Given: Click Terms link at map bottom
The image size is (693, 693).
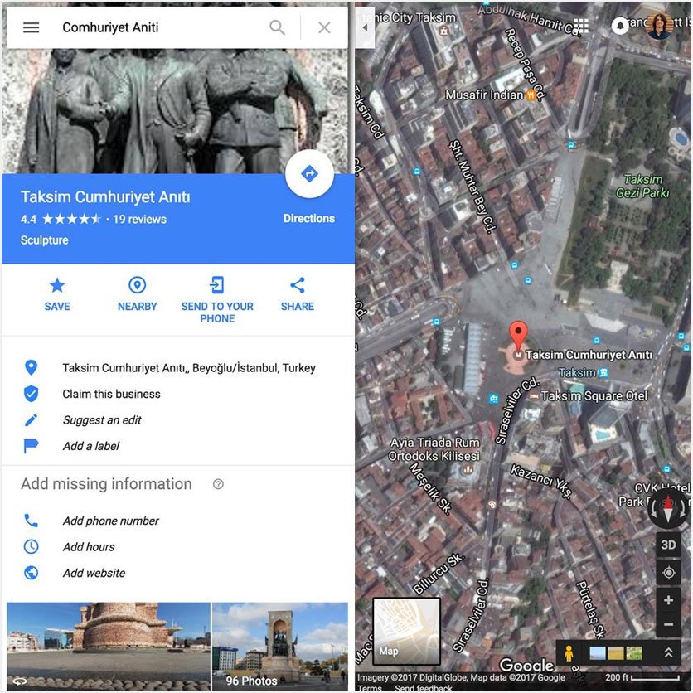Looking at the screenshot, I should click(x=369, y=688).
